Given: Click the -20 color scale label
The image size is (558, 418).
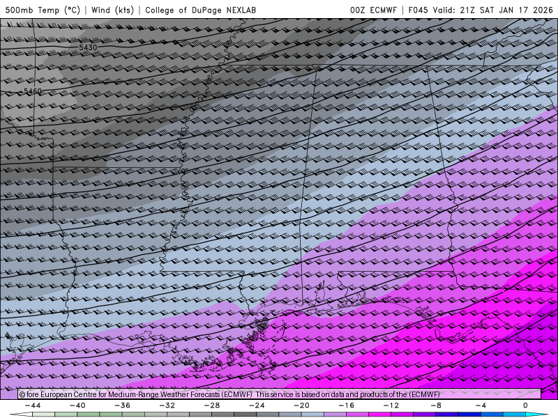Looking at the screenshot, I should pyautogui.click(x=302, y=405).
